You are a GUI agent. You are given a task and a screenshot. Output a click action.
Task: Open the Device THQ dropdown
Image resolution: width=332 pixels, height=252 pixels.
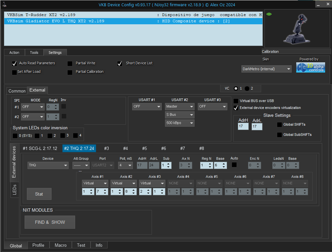pos(48,165)
